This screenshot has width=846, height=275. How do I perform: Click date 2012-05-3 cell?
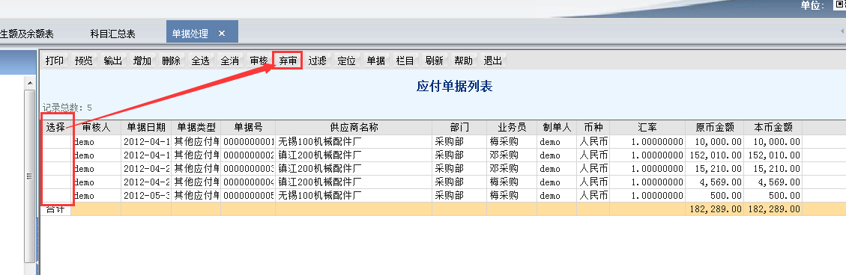point(146,196)
